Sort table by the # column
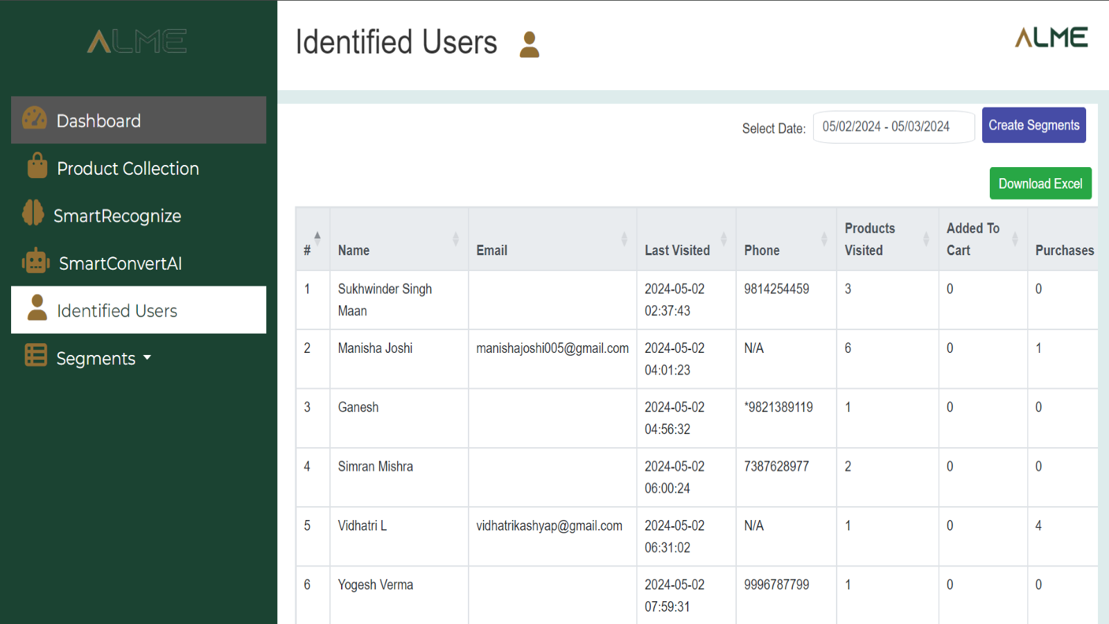Viewport: 1109px width, 624px height. point(313,239)
